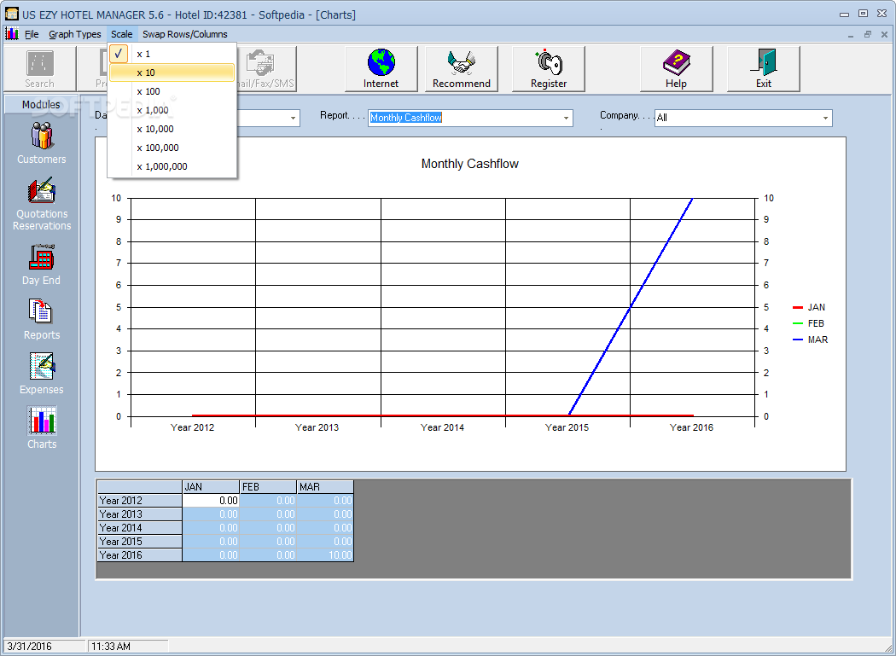Screen dimensions: 896x656
Task: Minimize the inner Charts child window
Action: 851,34
